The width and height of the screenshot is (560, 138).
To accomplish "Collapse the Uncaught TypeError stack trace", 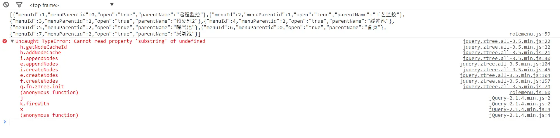I will 12,41.
